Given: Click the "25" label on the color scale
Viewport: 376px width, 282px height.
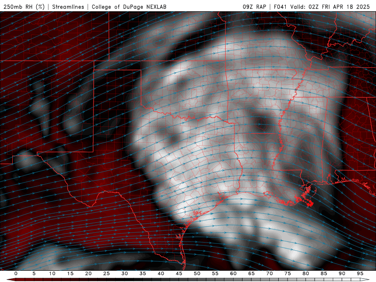Looking at the screenshot, I should pos(107,274).
